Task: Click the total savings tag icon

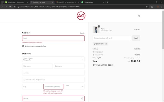Action: (94, 65)
